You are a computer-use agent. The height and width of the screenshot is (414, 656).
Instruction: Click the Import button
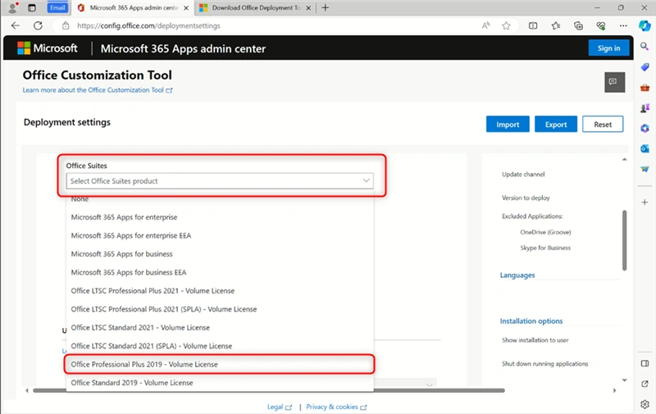pyautogui.click(x=508, y=125)
